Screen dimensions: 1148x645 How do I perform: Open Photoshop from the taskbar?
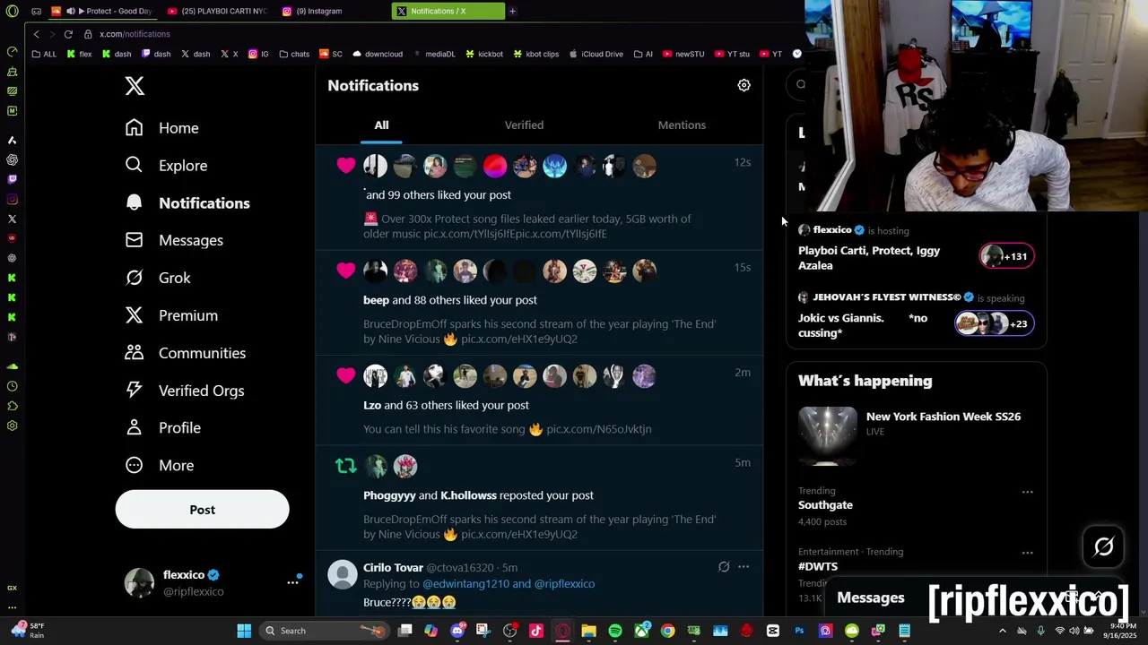pos(799,631)
